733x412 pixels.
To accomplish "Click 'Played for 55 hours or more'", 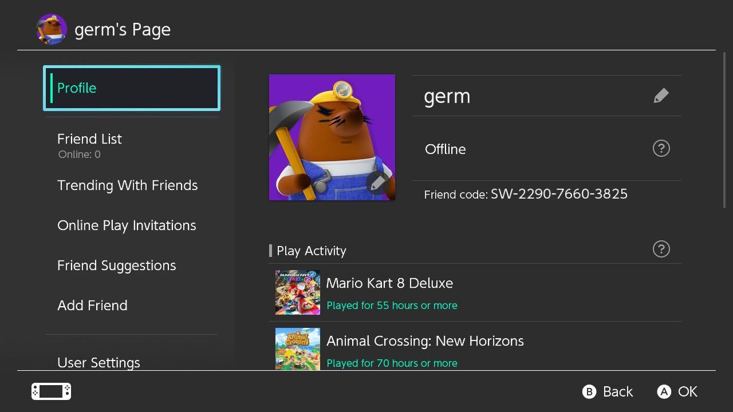I will coord(392,306).
